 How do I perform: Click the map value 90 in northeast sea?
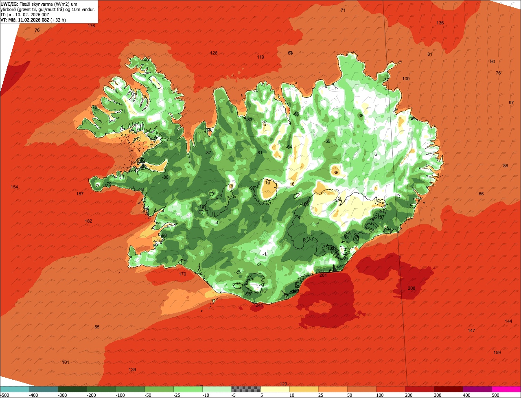coord(493,61)
